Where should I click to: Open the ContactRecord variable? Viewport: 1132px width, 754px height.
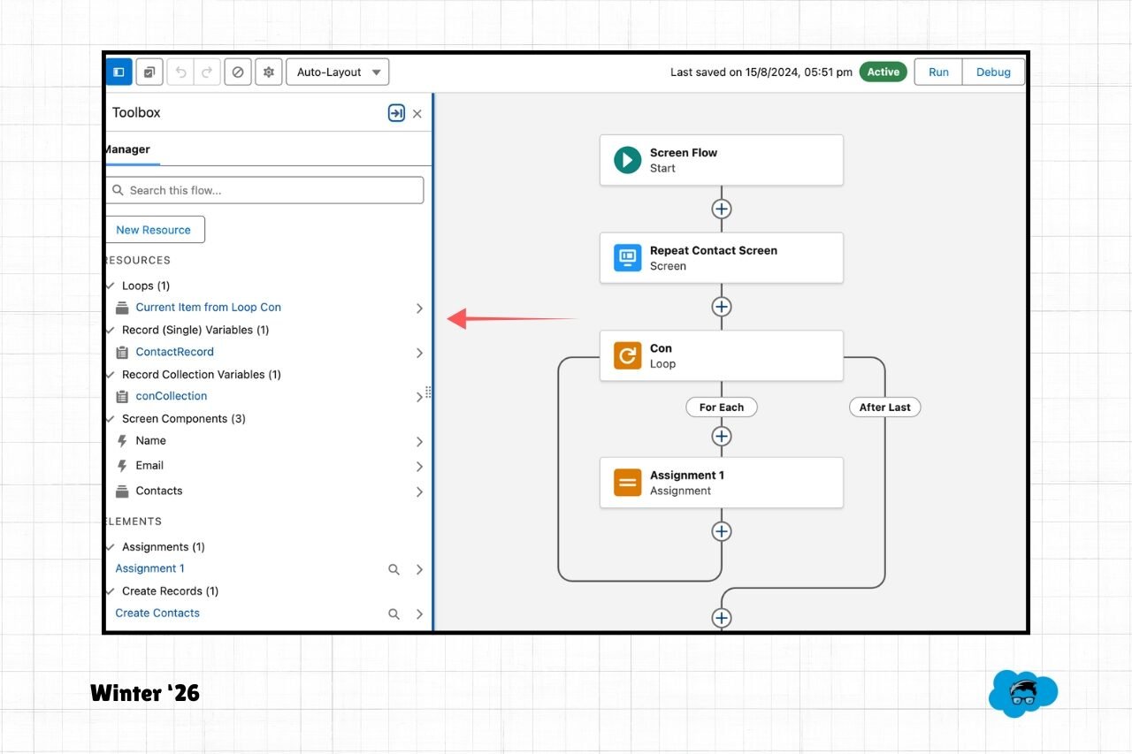tap(175, 352)
